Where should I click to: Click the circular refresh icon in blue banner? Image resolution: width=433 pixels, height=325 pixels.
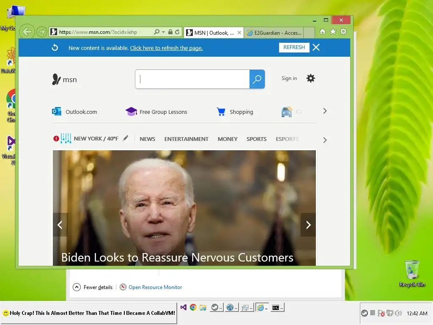55,47
